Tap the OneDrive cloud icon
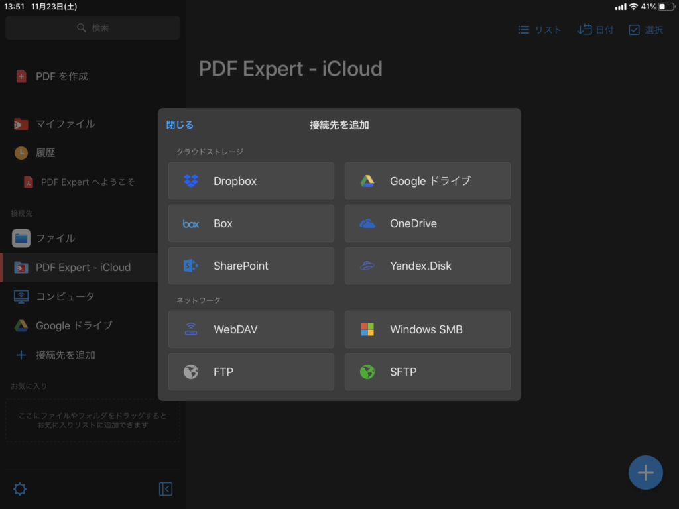The image size is (679, 509). point(367,223)
